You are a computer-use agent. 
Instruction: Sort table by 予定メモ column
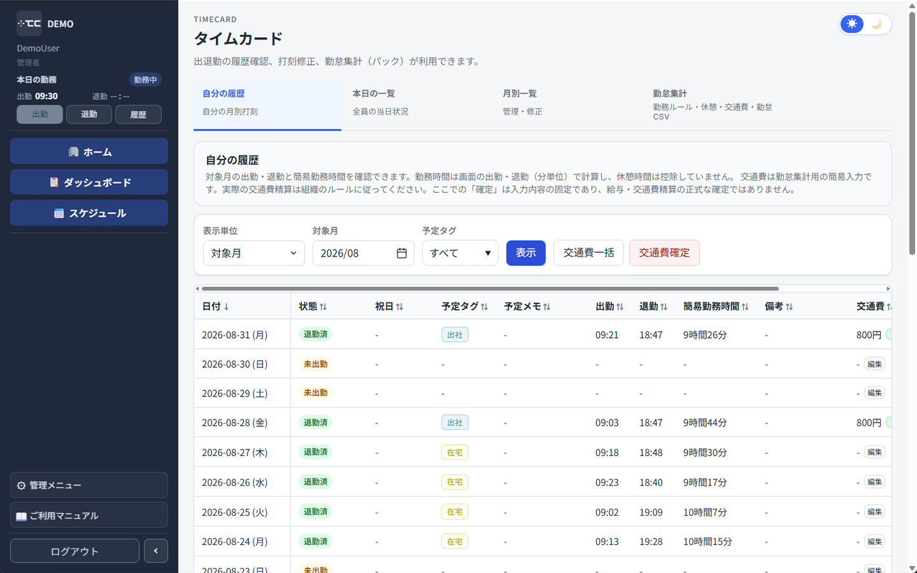tap(527, 306)
